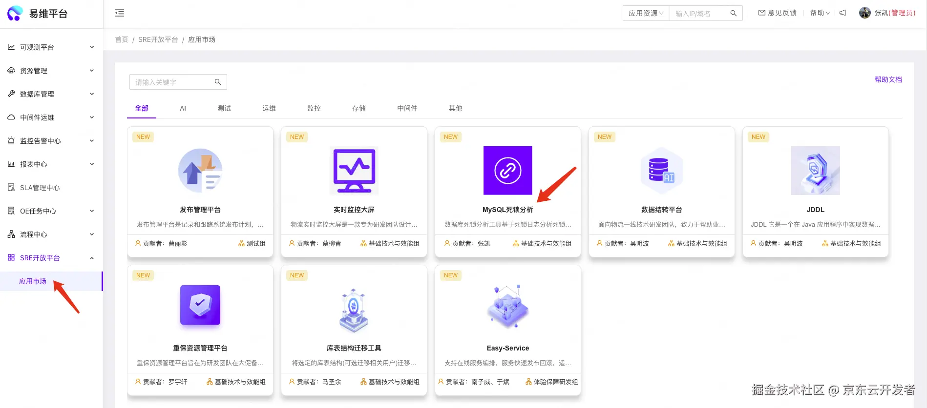Open the 发布管理平台 app icon
Viewport: 927px width, 408px height.
[x=200, y=171]
